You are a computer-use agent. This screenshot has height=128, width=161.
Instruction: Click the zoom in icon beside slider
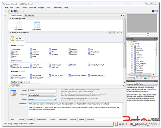click(148, 34)
